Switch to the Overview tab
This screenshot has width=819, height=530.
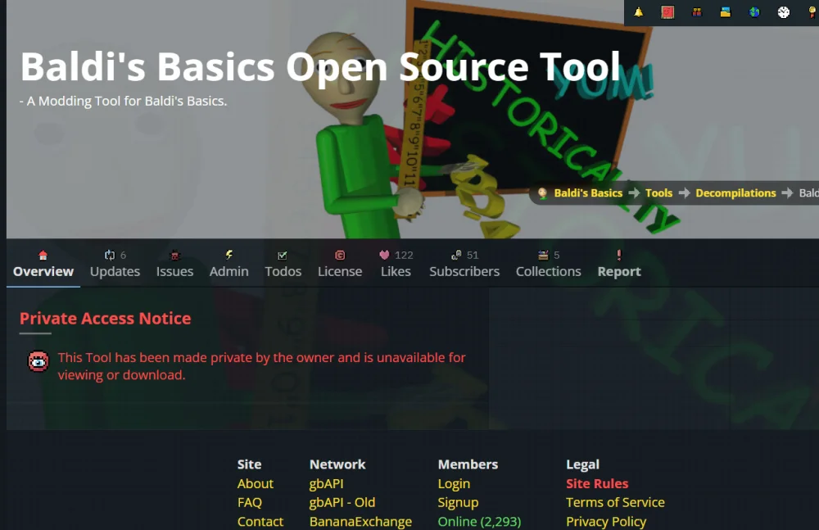[x=43, y=271]
